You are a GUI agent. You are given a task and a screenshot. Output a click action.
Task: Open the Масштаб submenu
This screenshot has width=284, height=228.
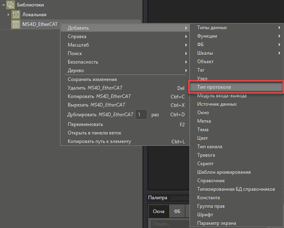coord(125,45)
